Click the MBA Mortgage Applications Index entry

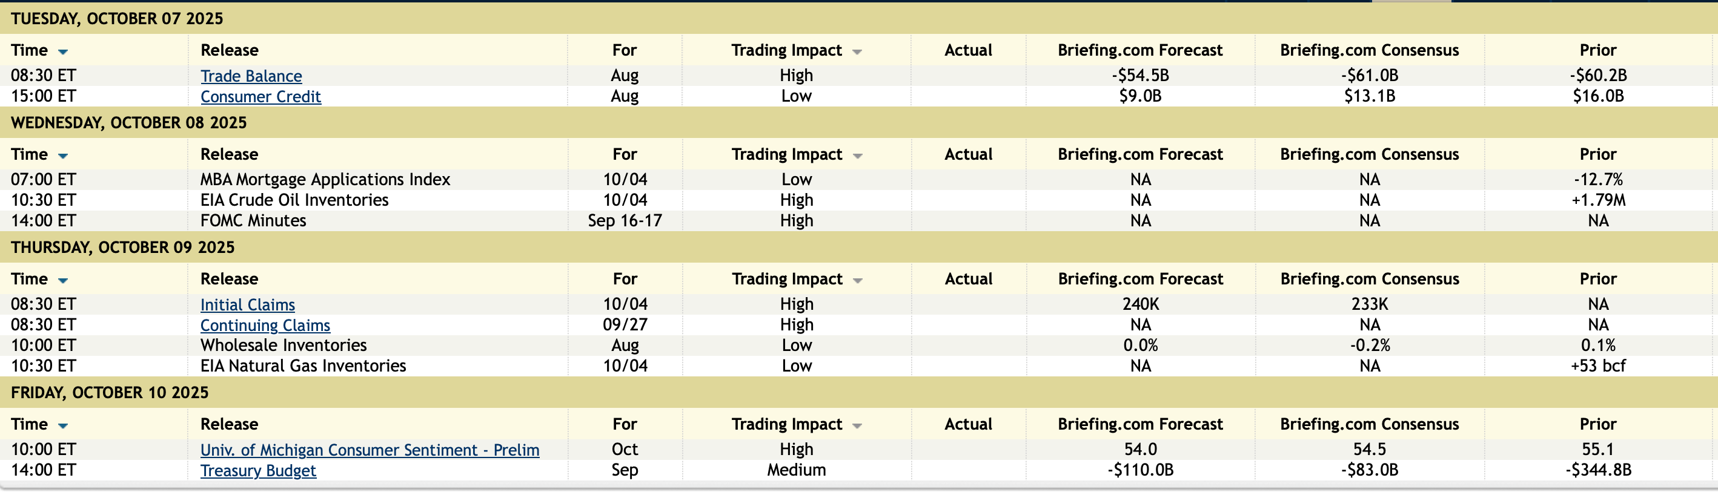coord(325,179)
